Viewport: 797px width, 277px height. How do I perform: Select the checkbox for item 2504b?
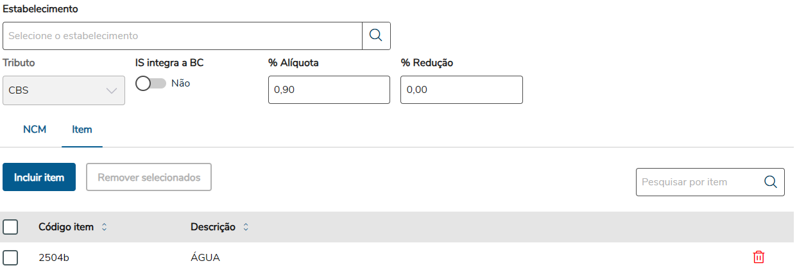(10, 258)
